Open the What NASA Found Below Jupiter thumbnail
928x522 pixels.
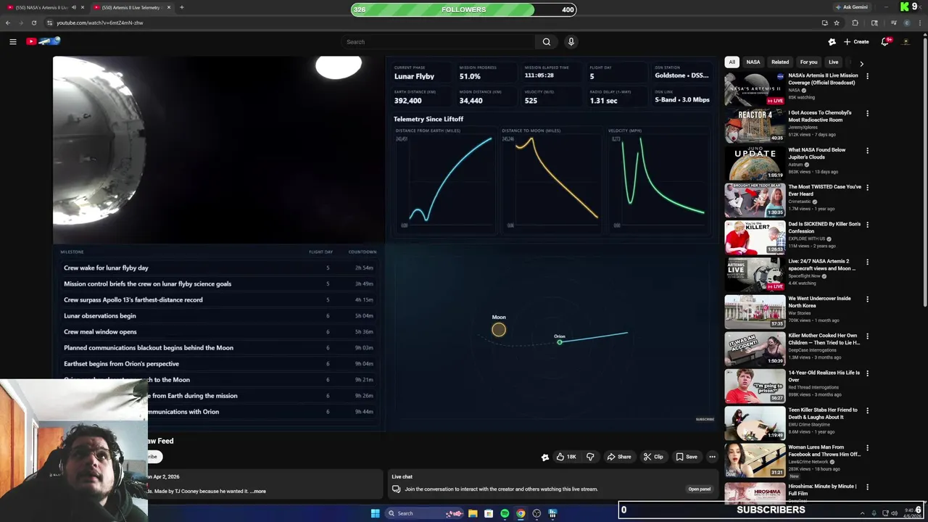[755, 162]
